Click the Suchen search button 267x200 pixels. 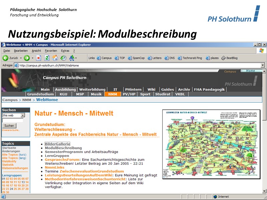coord(9,126)
